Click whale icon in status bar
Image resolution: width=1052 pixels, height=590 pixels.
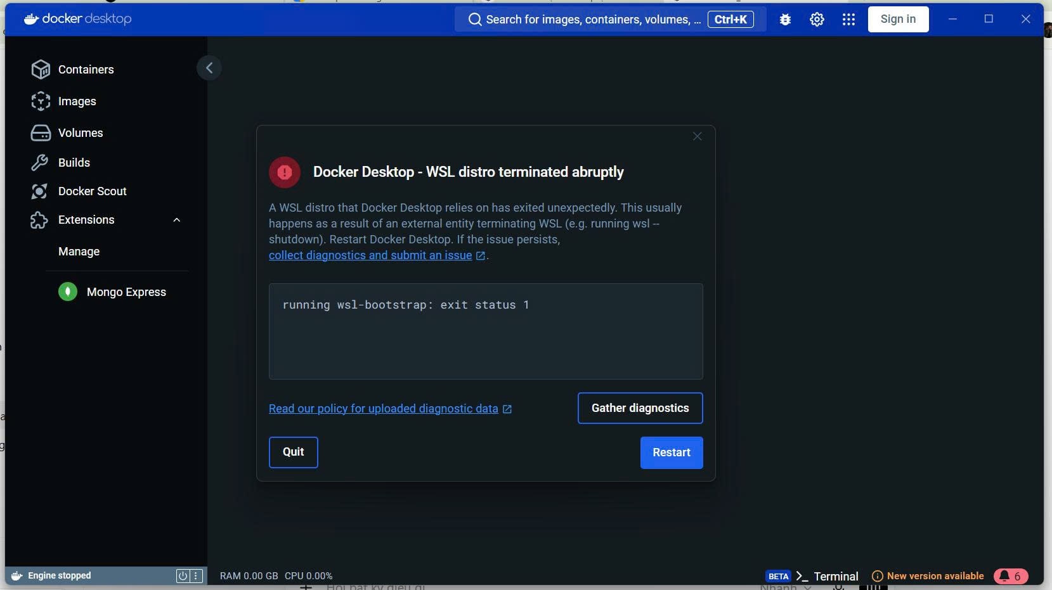point(17,575)
